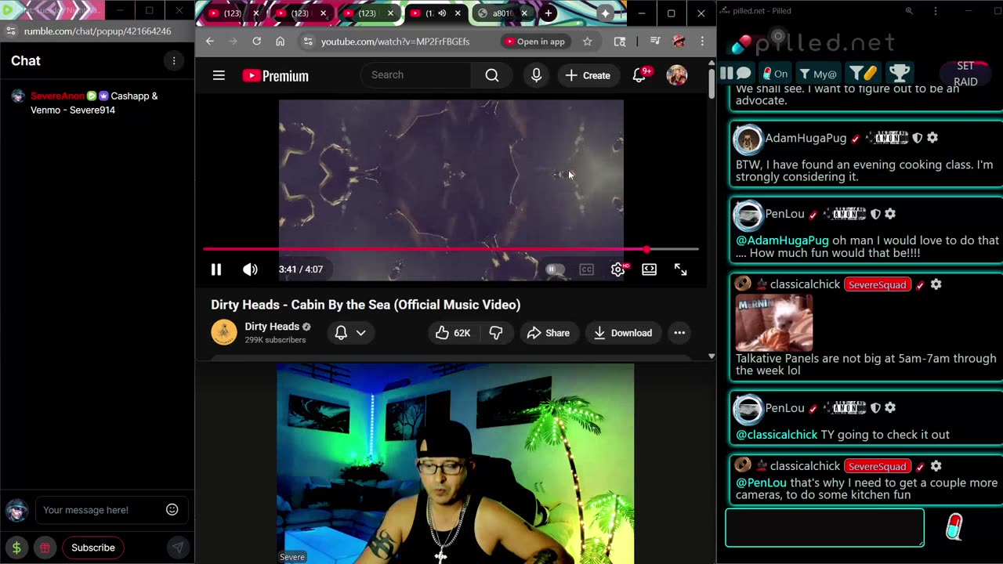
Task: Click the green dollar rant icon
Action: (x=16, y=548)
